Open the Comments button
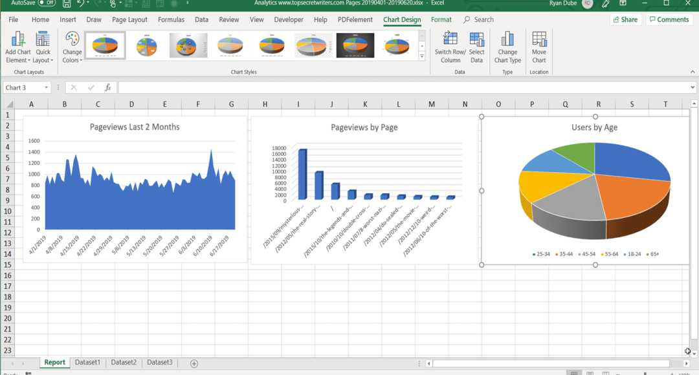 coord(669,19)
